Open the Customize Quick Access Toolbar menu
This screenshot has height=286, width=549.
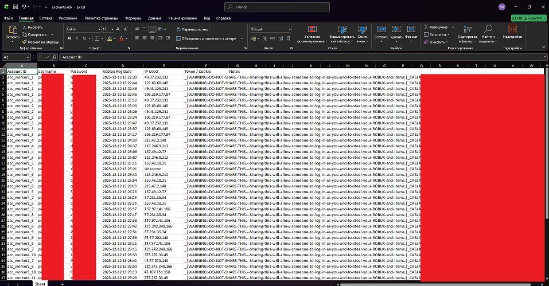pos(46,7)
